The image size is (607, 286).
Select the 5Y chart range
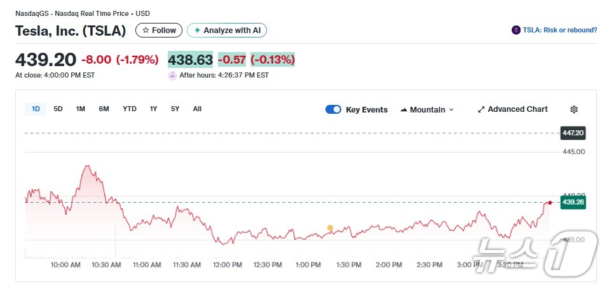click(175, 109)
